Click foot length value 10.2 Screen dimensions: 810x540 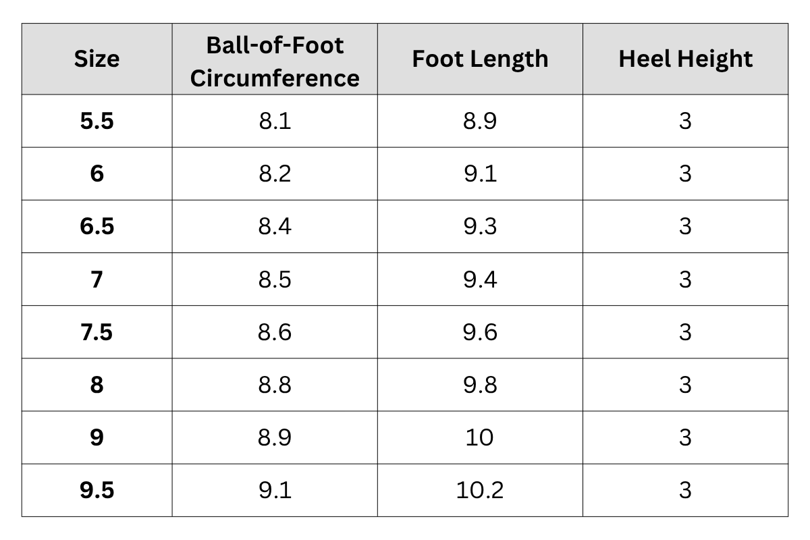(x=480, y=490)
